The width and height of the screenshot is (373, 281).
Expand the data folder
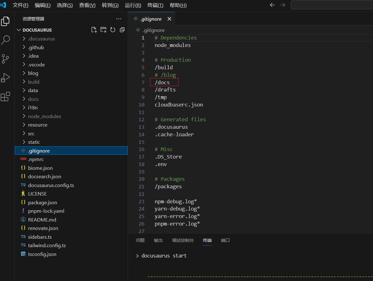[x=24, y=90]
